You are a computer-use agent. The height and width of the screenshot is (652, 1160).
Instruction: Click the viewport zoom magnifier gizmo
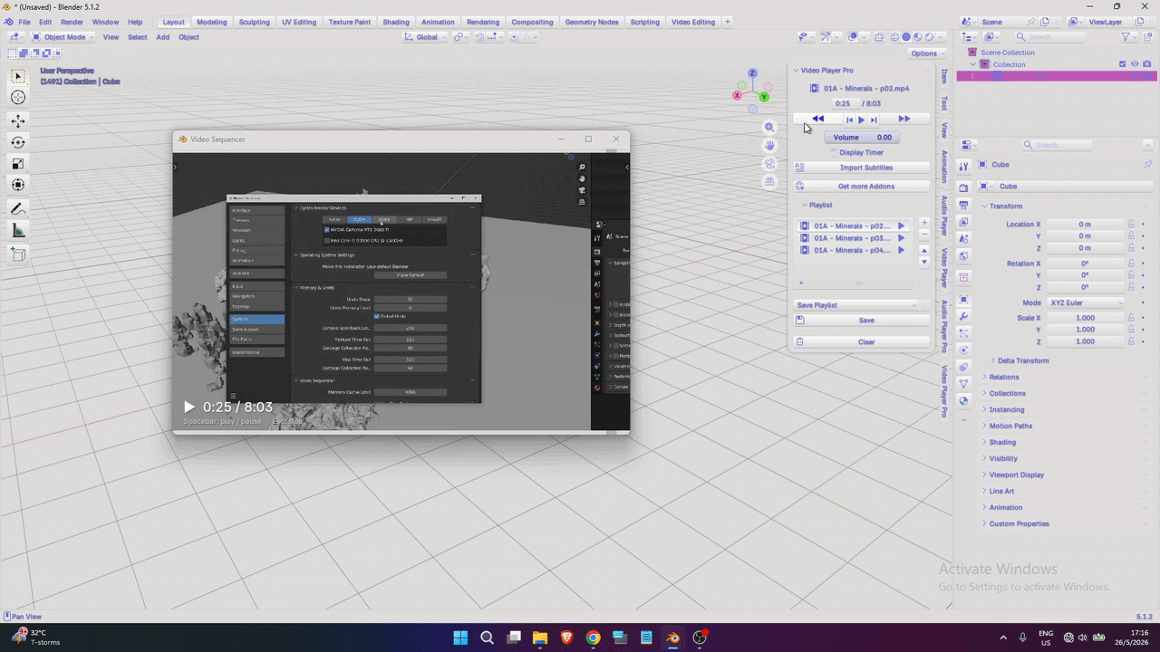pyautogui.click(x=769, y=128)
